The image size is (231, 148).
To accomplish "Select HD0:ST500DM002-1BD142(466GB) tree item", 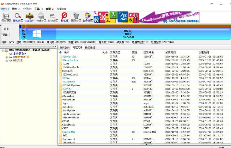I will click(x=30, y=50).
